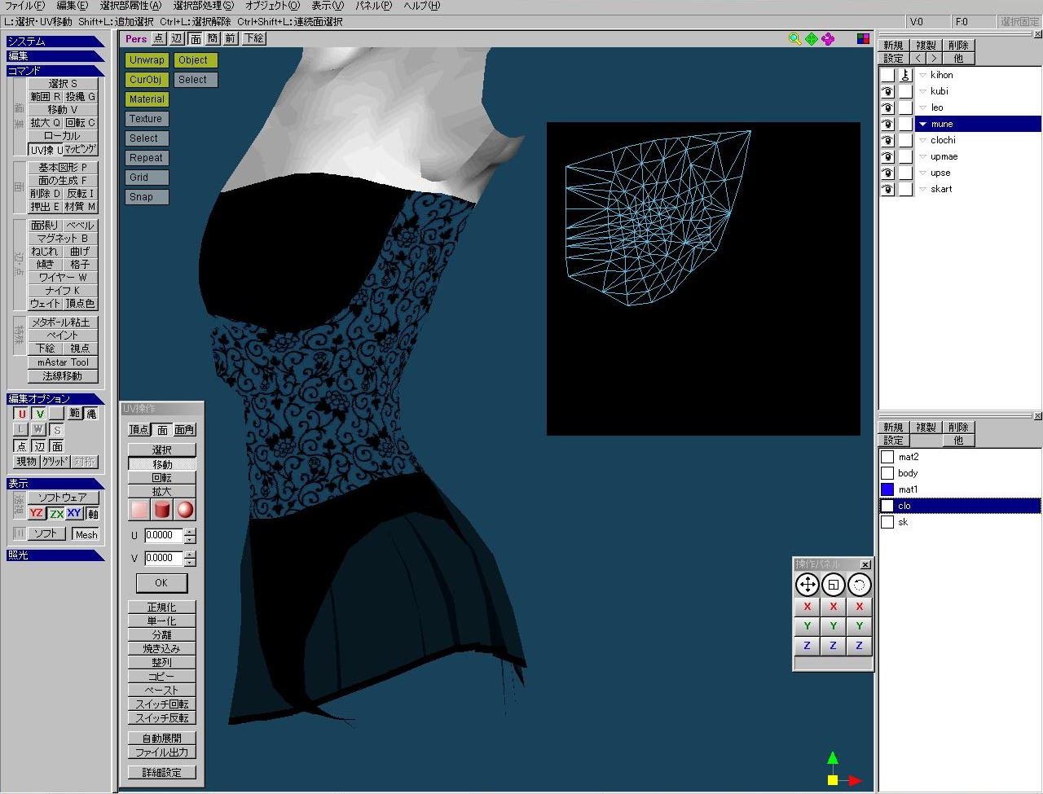Screen dimensions: 1043x794
Task: Select the sphere UV mapping icon
Action: pos(185,510)
